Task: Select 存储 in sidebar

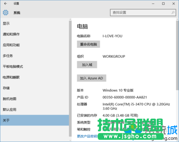Action: (34, 88)
